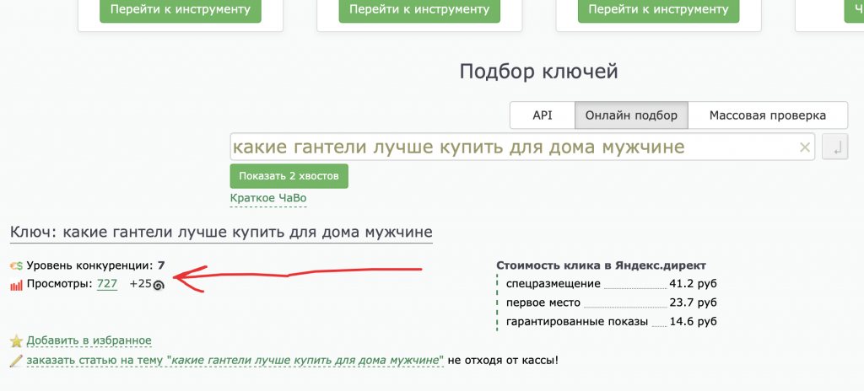Click the currency icon beside Уровень конкуренции
The image size is (864, 391).
coord(16,266)
